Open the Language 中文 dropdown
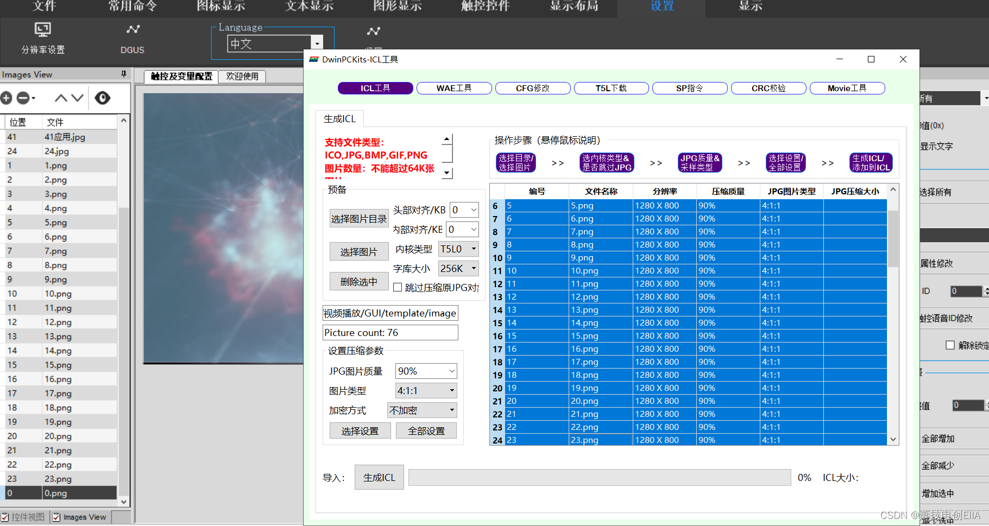Viewport: 989px width, 526px height. [x=317, y=43]
